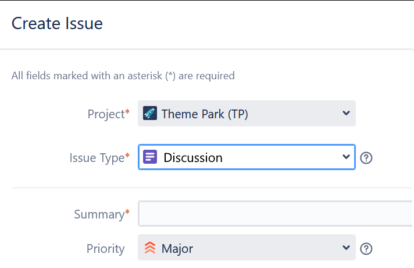Click the purple Discussion issue type icon
This screenshot has width=414, height=268.
(150, 157)
